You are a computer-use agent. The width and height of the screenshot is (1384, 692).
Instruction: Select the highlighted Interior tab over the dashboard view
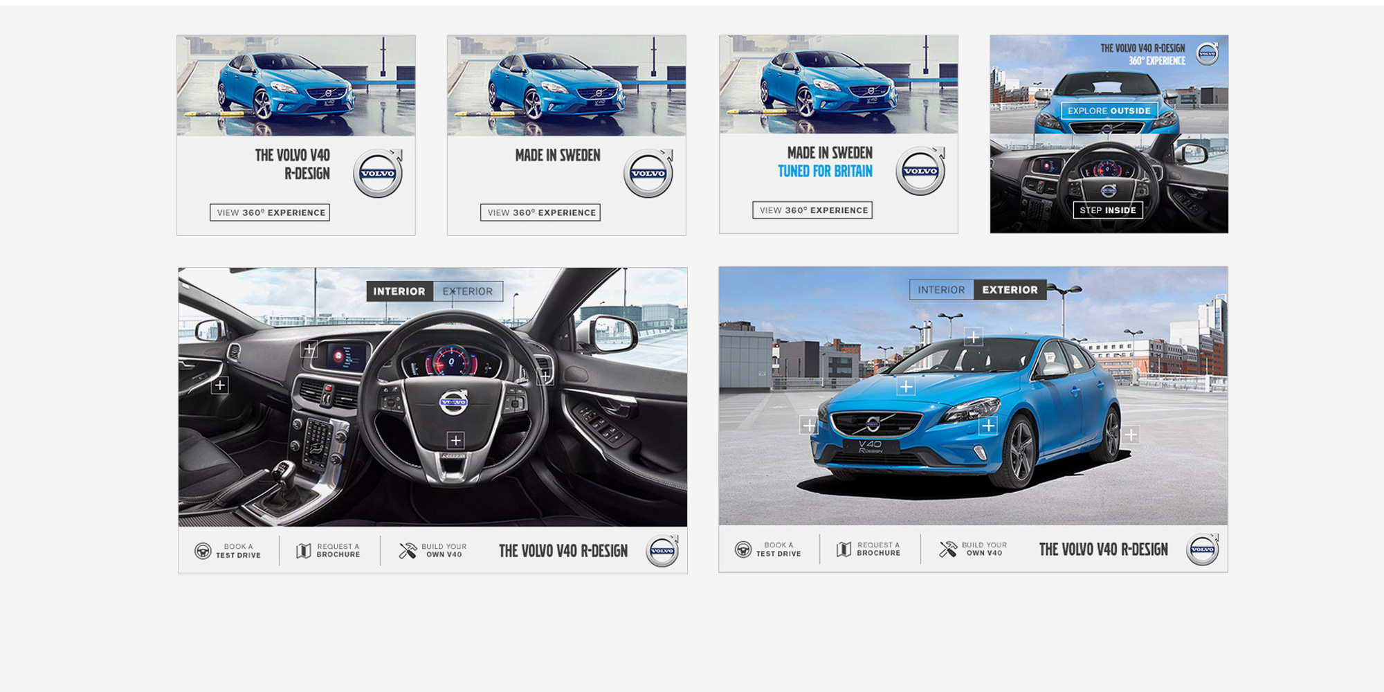(x=399, y=291)
